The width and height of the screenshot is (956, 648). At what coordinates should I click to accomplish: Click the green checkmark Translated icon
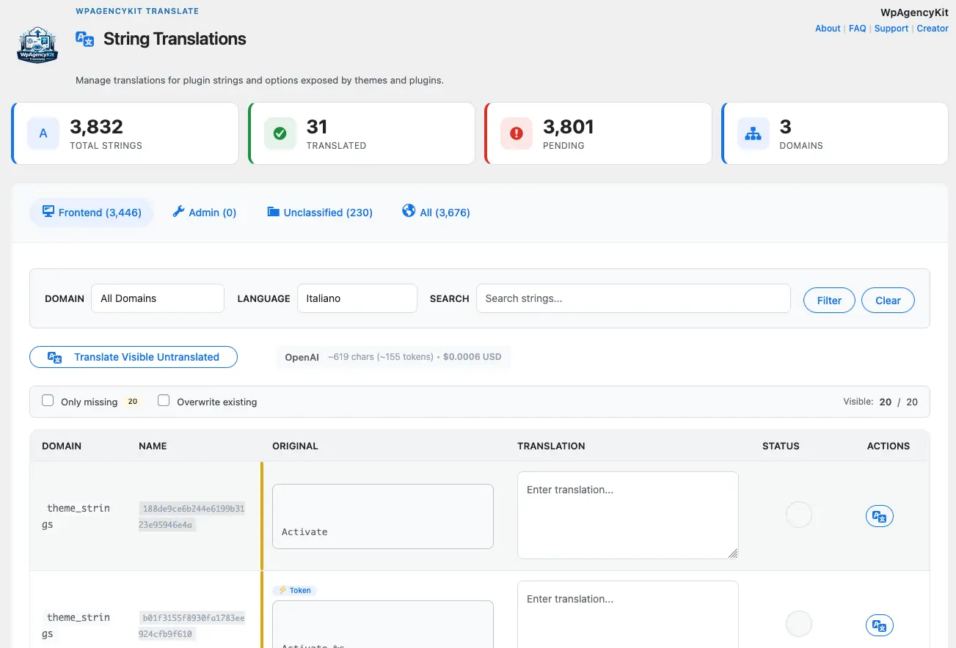click(280, 133)
